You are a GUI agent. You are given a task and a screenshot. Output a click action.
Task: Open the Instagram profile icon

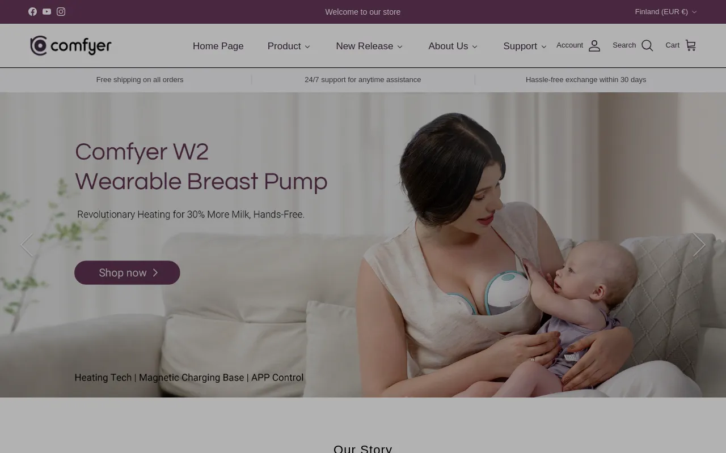[61, 11]
